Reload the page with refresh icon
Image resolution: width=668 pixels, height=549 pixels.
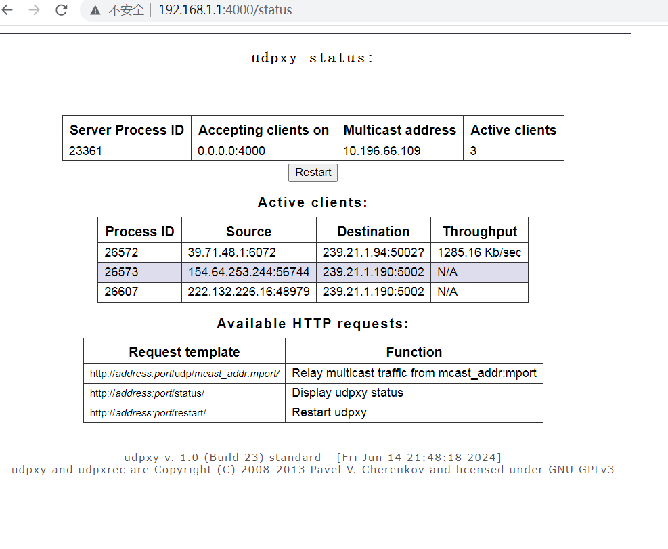coord(61,10)
